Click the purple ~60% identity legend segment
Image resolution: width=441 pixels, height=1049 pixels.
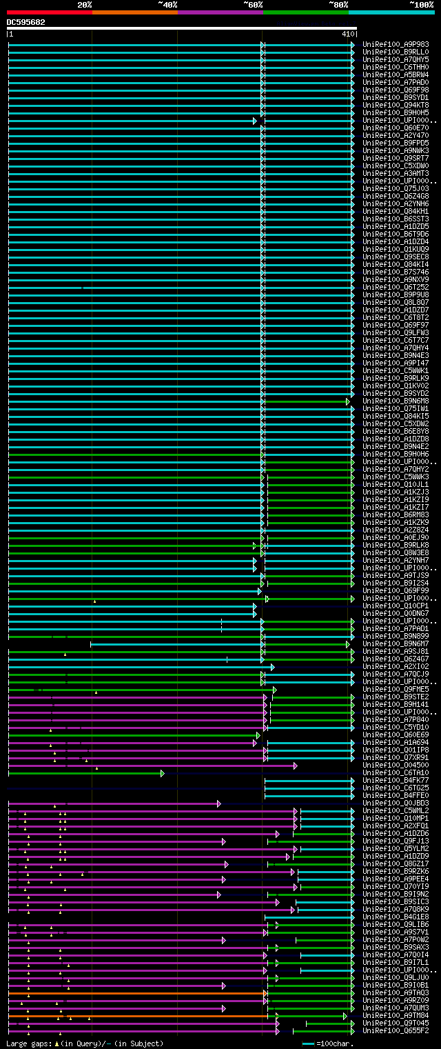coord(220,12)
